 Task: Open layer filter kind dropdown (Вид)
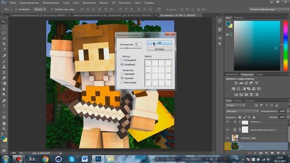coord(235,105)
